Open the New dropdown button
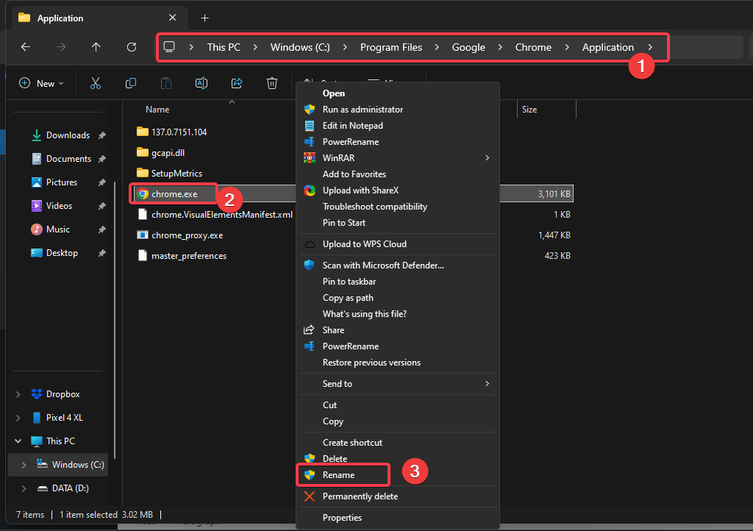 (41, 83)
